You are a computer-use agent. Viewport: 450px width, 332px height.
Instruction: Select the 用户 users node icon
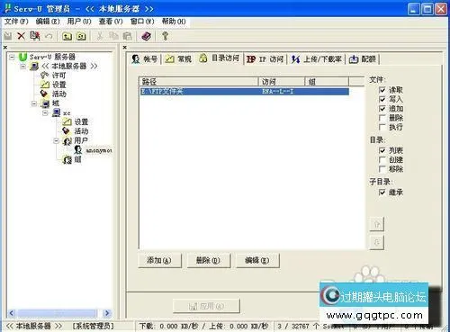[x=67, y=140]
